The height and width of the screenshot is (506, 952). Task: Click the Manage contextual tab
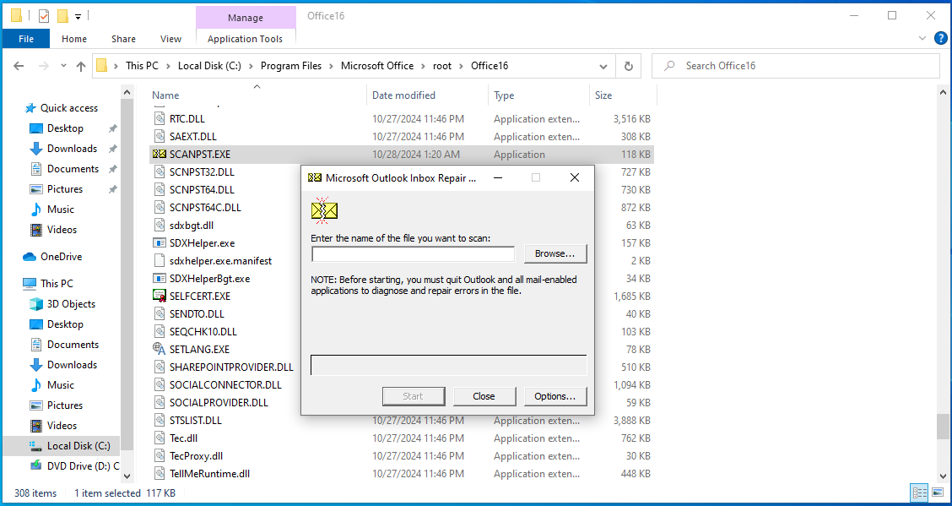pos(246,18)
